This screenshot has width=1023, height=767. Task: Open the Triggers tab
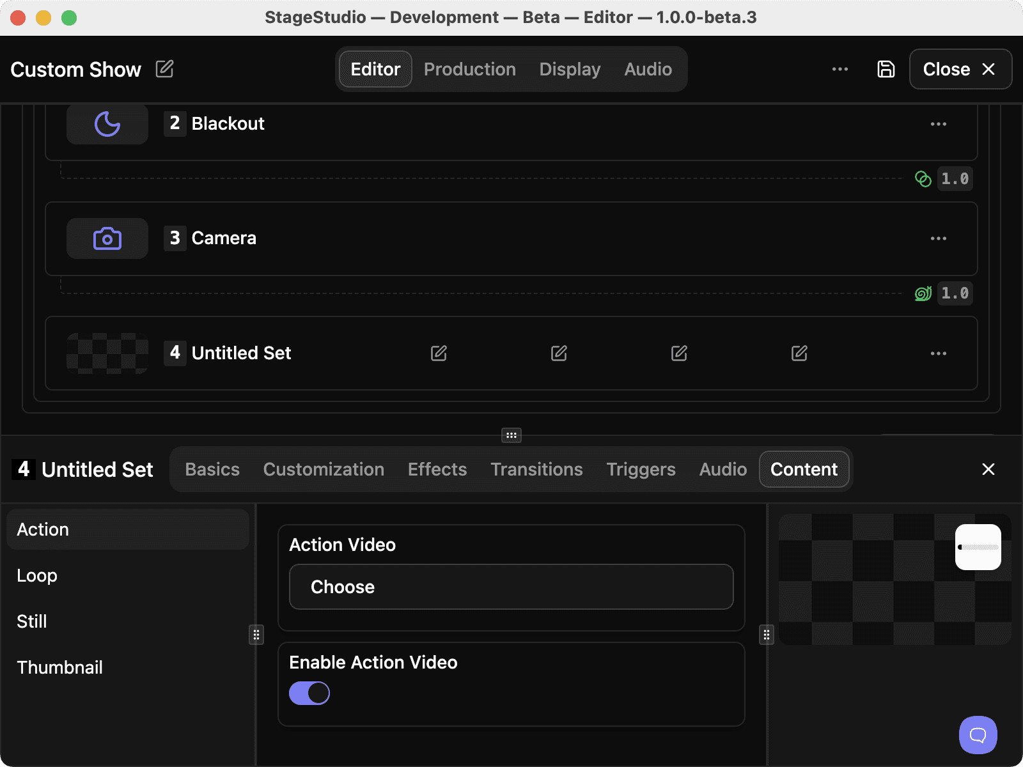(x=641, y=469)
